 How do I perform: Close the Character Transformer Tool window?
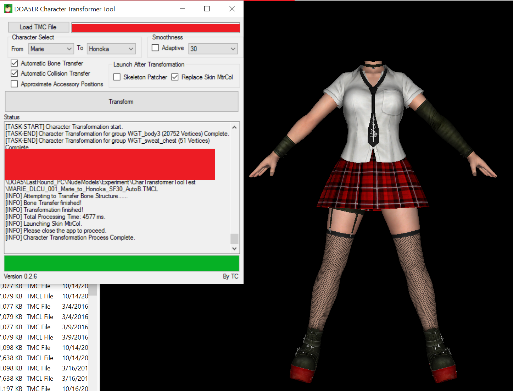tap(232, 9)
